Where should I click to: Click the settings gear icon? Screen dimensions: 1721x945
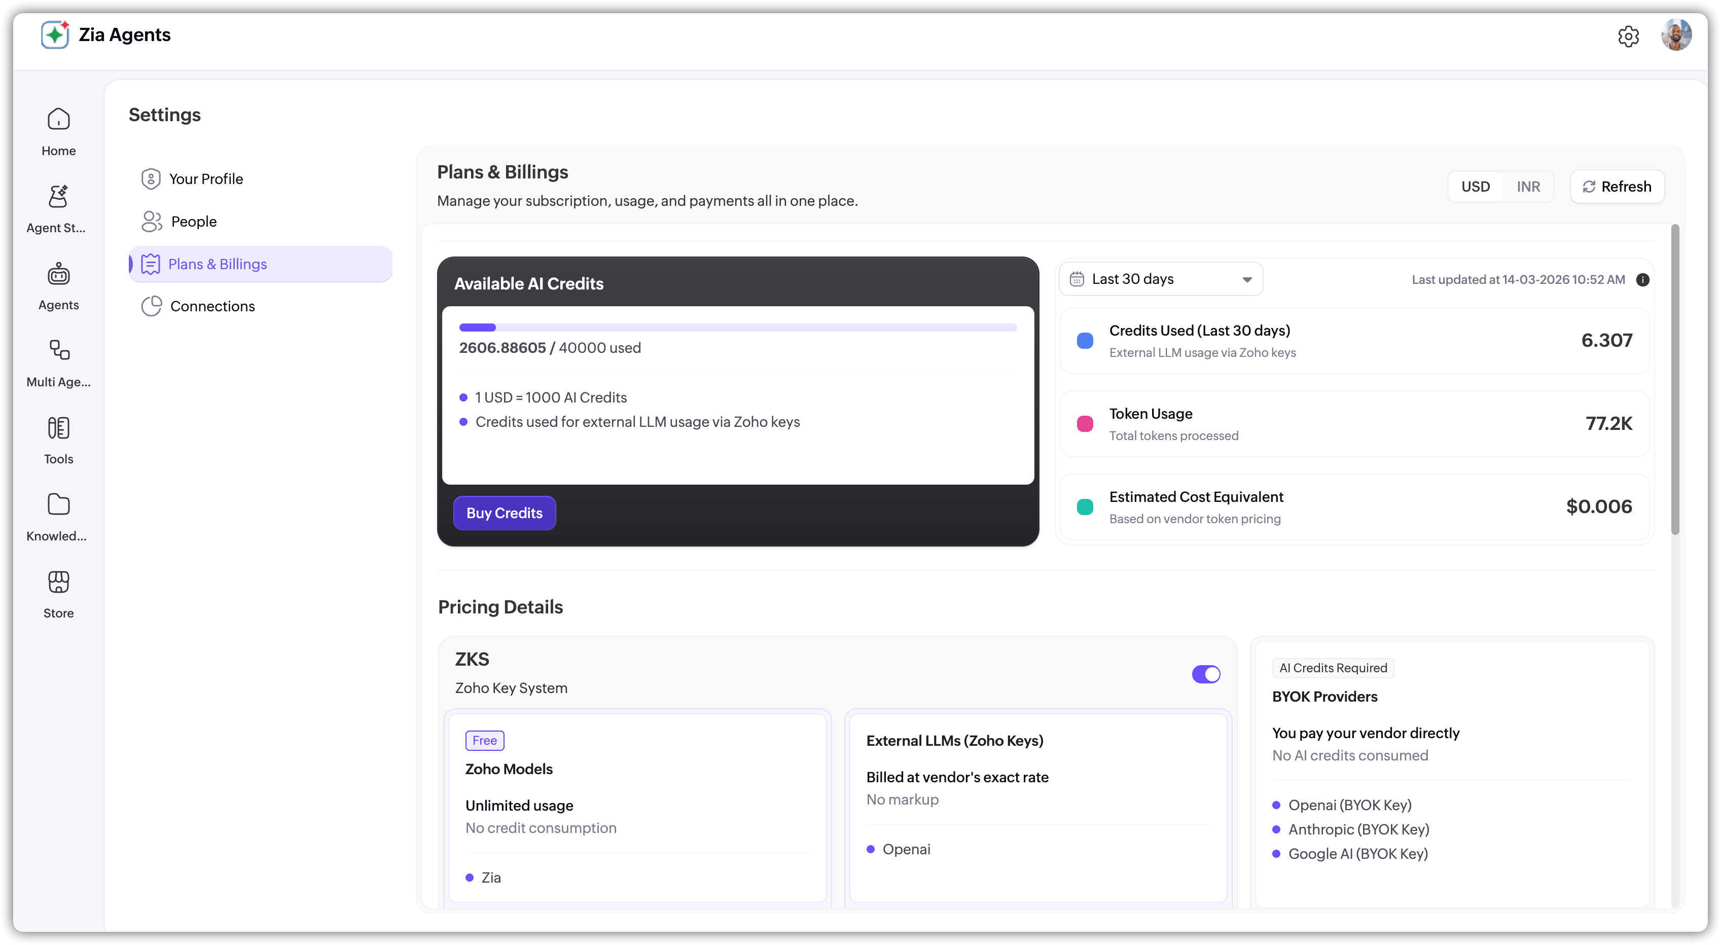coord(1628,36)
